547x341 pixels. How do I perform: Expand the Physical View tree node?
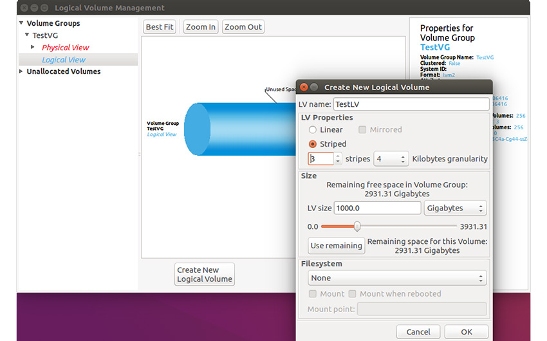[33, 48]
